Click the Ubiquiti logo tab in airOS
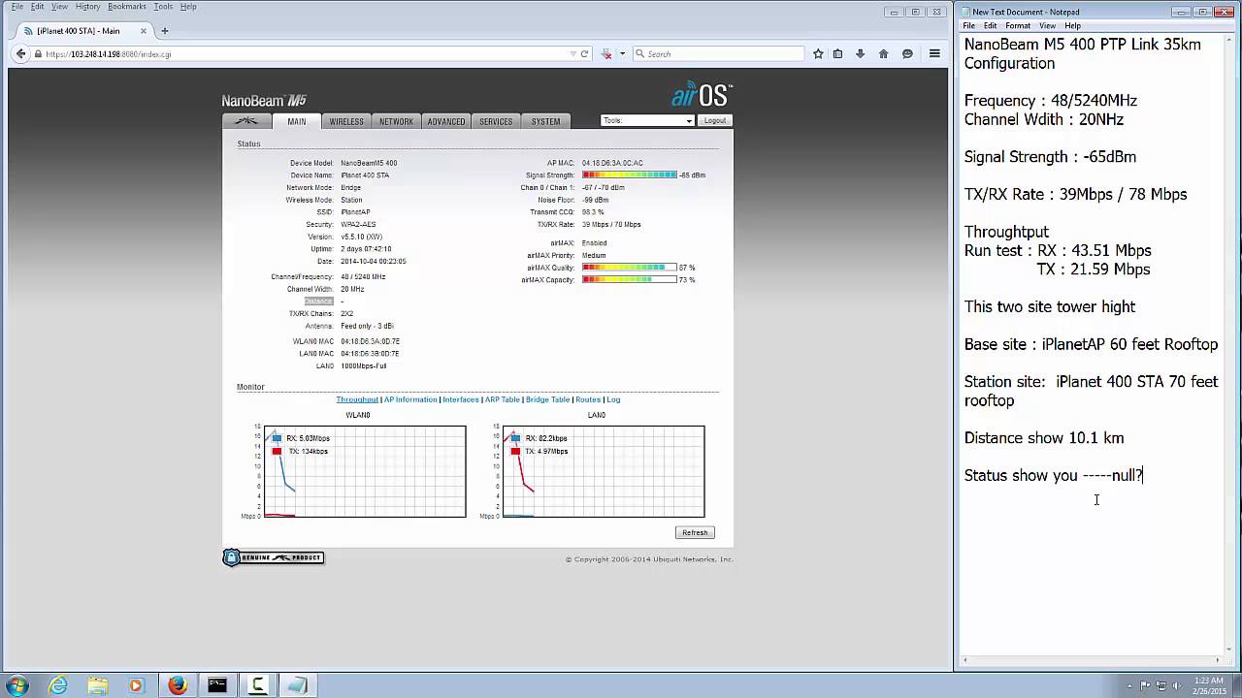Viewport: 1242px width, 698px height. tap(246, 121)
